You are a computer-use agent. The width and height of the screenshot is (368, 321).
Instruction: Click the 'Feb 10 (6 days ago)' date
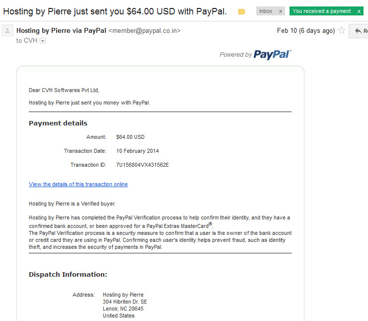(306, 30)
